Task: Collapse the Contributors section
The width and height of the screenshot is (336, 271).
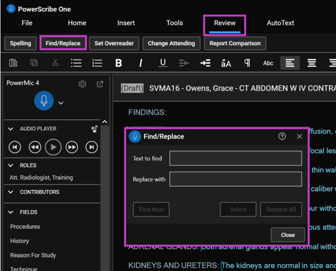Action: [x=11, y=192]
